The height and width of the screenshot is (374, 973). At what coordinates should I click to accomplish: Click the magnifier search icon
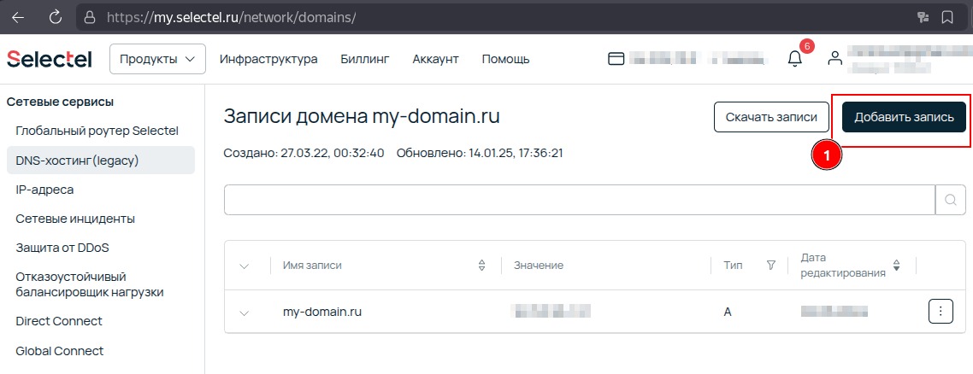tap(950, 200)
